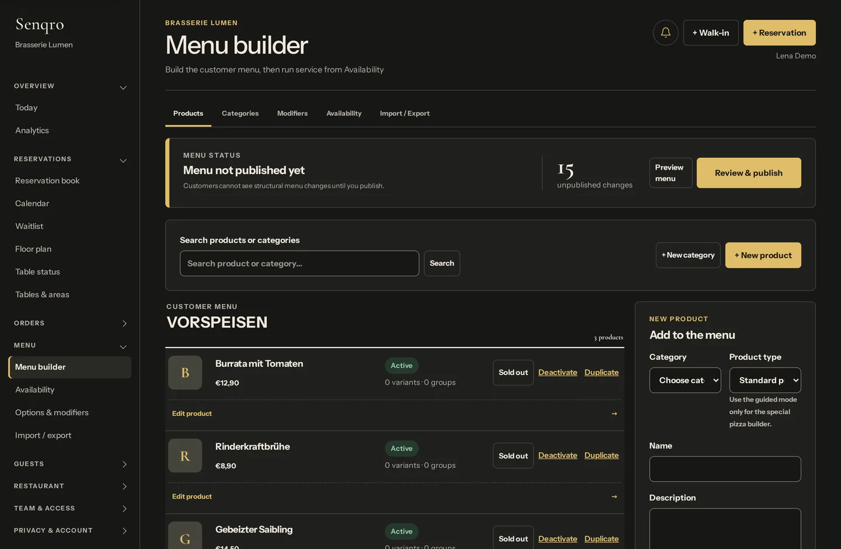The width and height of the screenshot is (841, 549).
Task: Click the VORSPEISEN category heading
Action: [217, 322]
